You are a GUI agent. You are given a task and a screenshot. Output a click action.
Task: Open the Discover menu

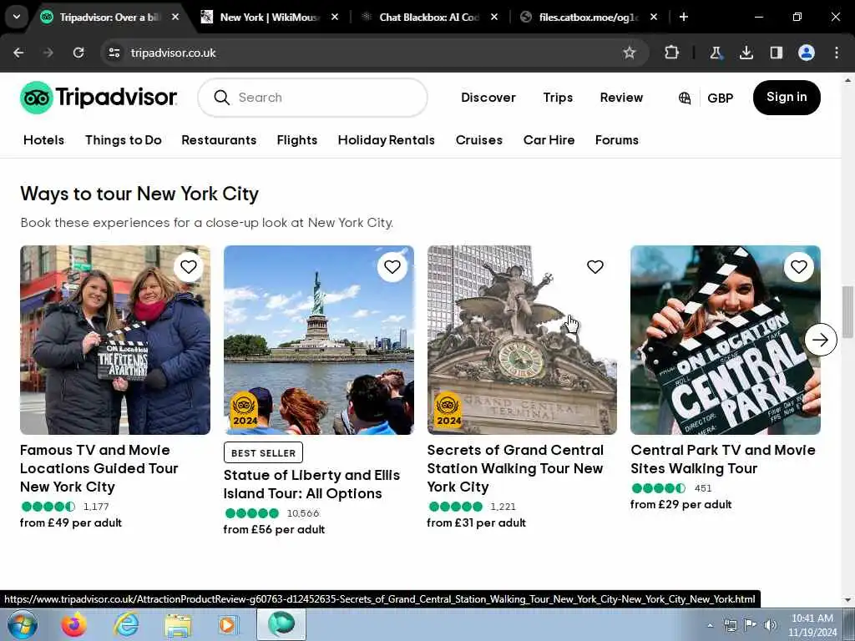click(488, 98)
